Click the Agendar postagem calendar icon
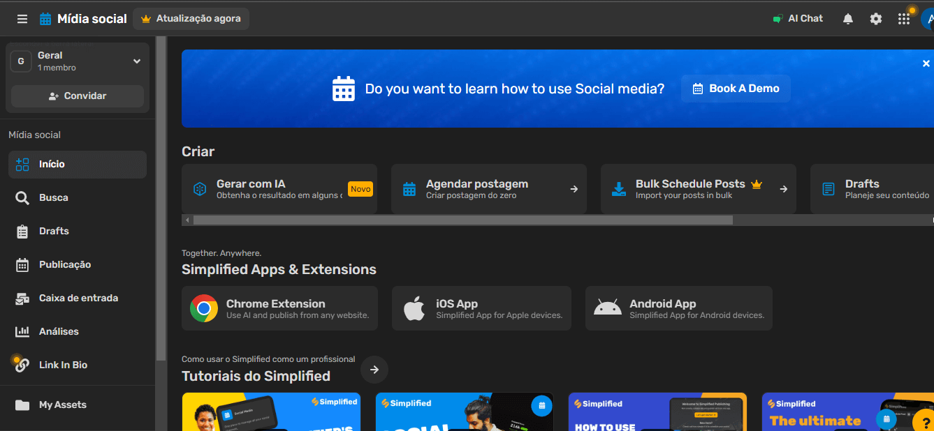Viewport: 934px width, 431px height. click(x=409, y=189)
